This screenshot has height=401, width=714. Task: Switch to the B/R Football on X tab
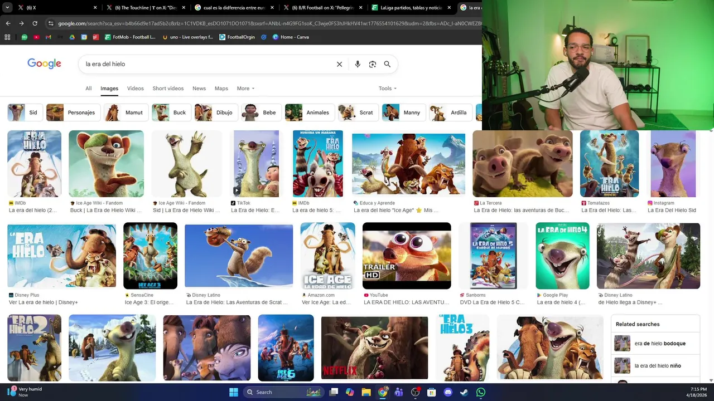[x=322, y=8]
